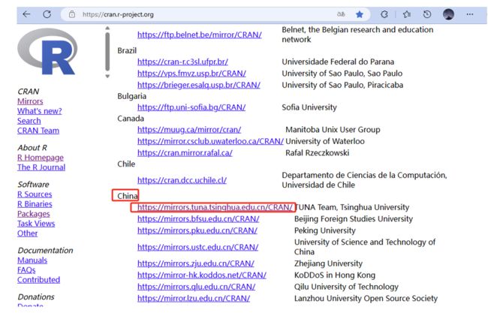Click the Chile country heading

tap(126, 164)
